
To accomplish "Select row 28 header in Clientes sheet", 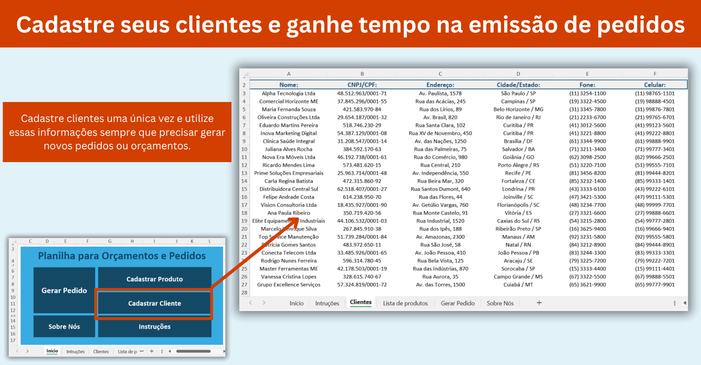I will (x=244, y=292).
